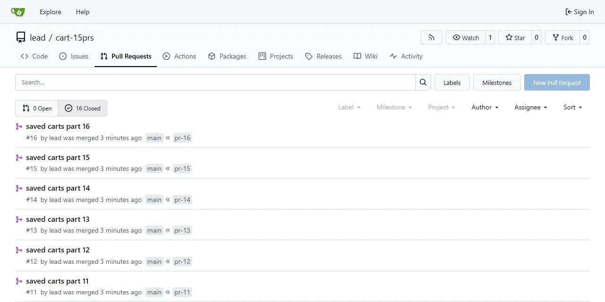Click the pr-16 branch label

(182, 138)
